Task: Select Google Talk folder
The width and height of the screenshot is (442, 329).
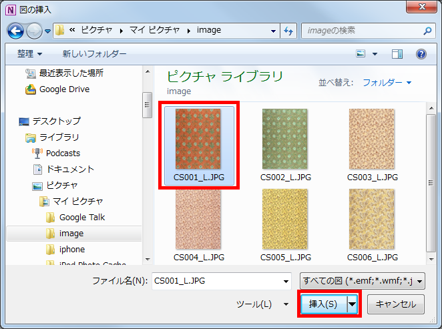Action: click(82, 218)
